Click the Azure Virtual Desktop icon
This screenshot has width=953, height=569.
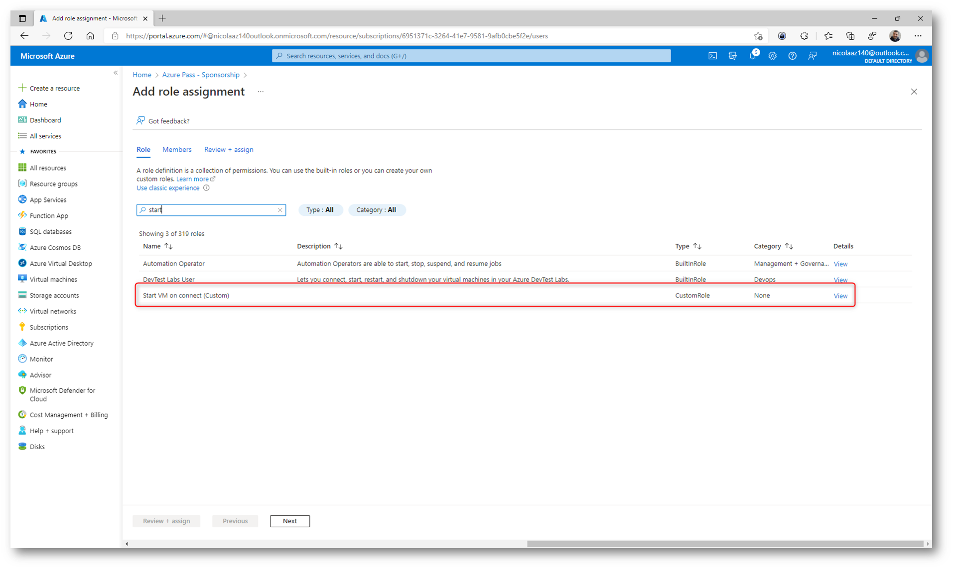pyautogui.click(x=22, y=263)
